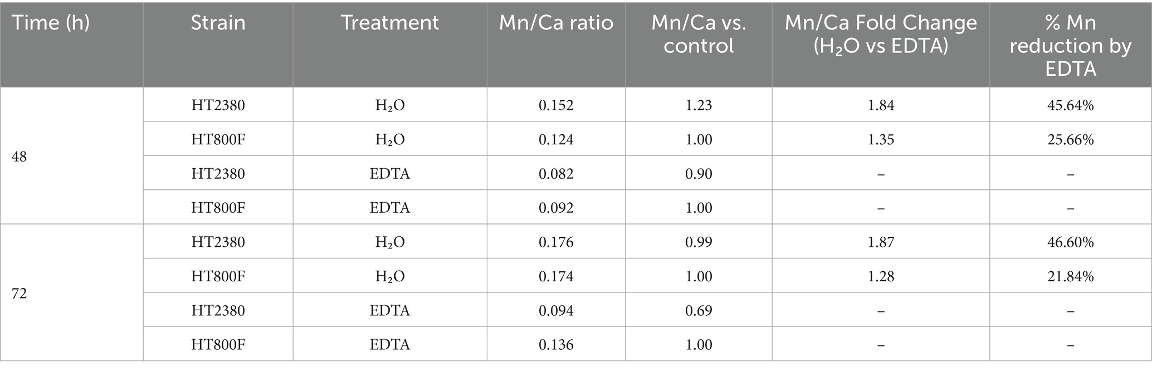
Task: Click the fold change value 1.84
Action: [x=881, y=105]
